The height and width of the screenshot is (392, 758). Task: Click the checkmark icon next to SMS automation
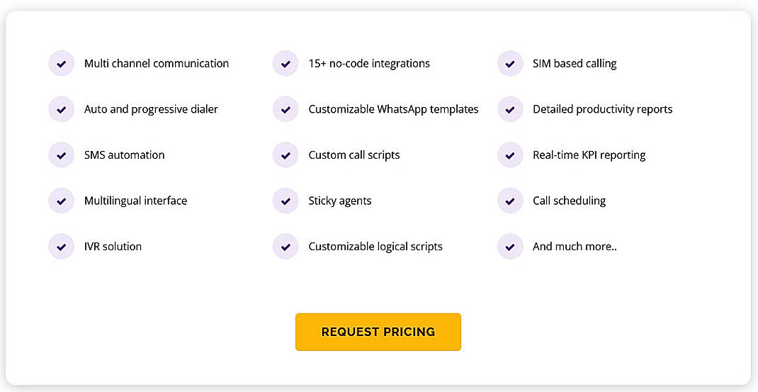62,155
